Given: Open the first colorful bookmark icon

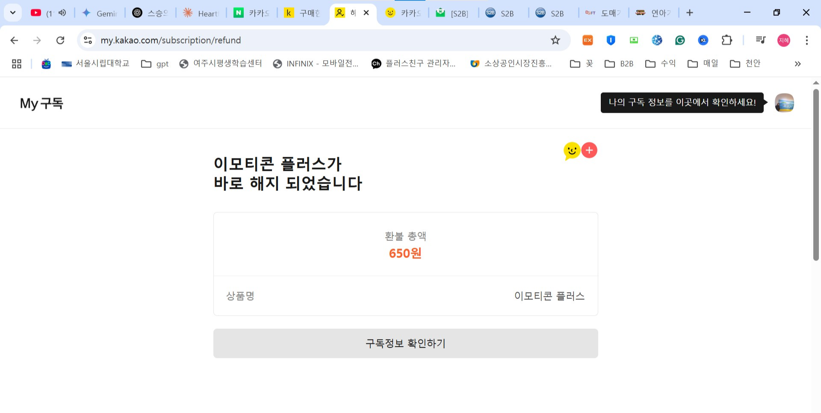Looking at the screenshot, I should 46,64.
